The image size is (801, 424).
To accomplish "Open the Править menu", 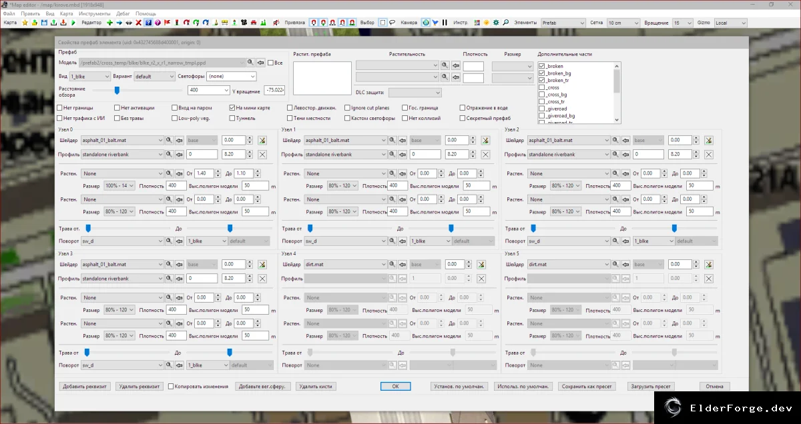I will 30,13.
